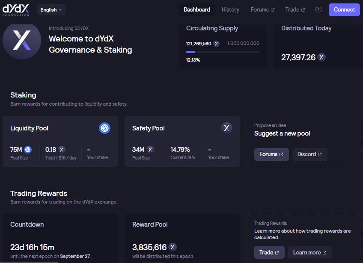Click the help question mark icon
363x263 pixels.
click(318, 10)
